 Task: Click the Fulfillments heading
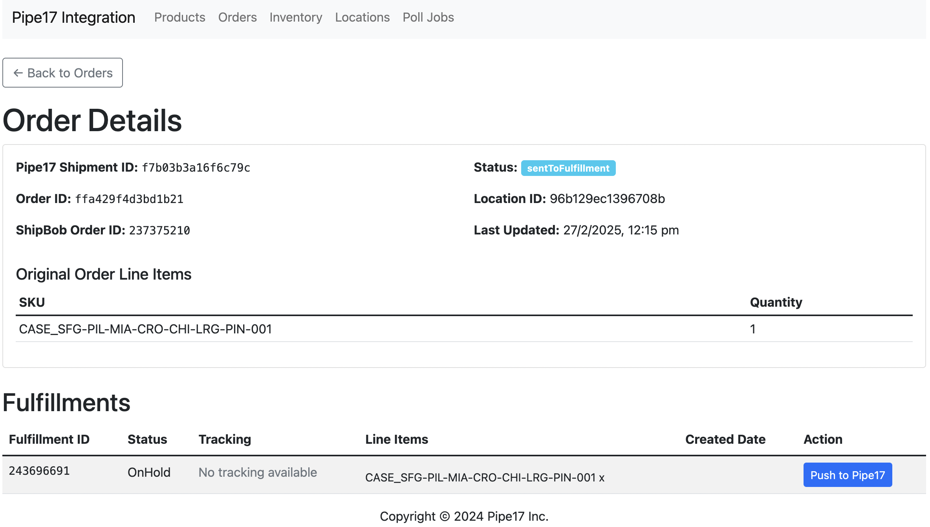click(66, 403)
